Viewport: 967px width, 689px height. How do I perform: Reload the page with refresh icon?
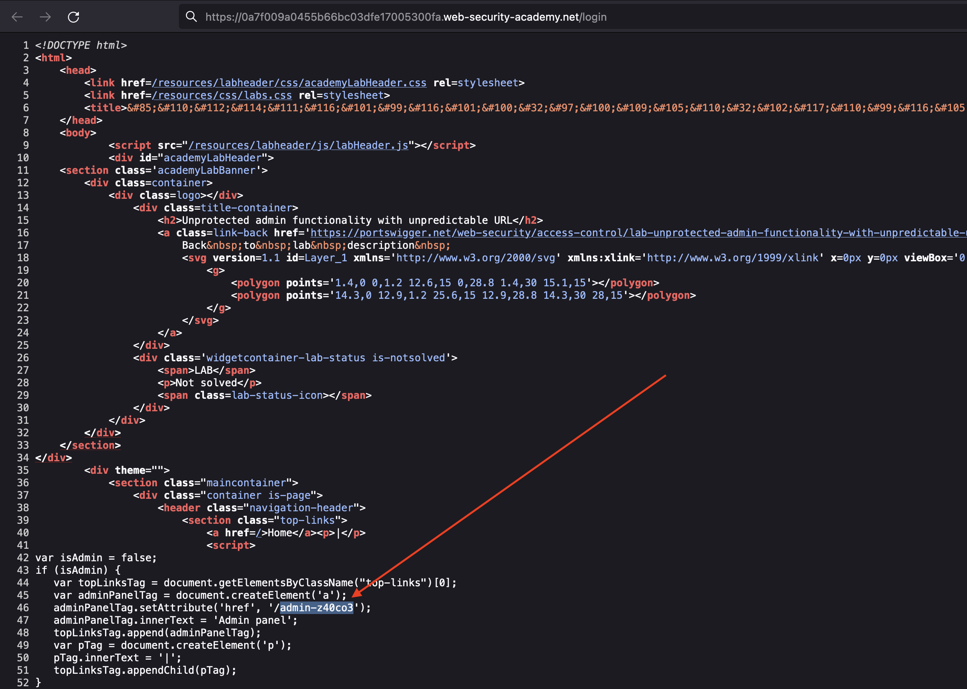(x=73, y=17)
